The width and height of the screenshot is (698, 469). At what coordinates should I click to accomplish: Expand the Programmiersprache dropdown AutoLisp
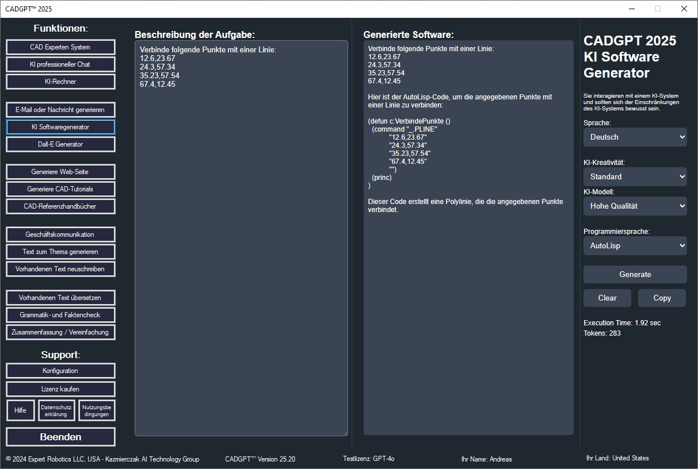pos(635,245)
